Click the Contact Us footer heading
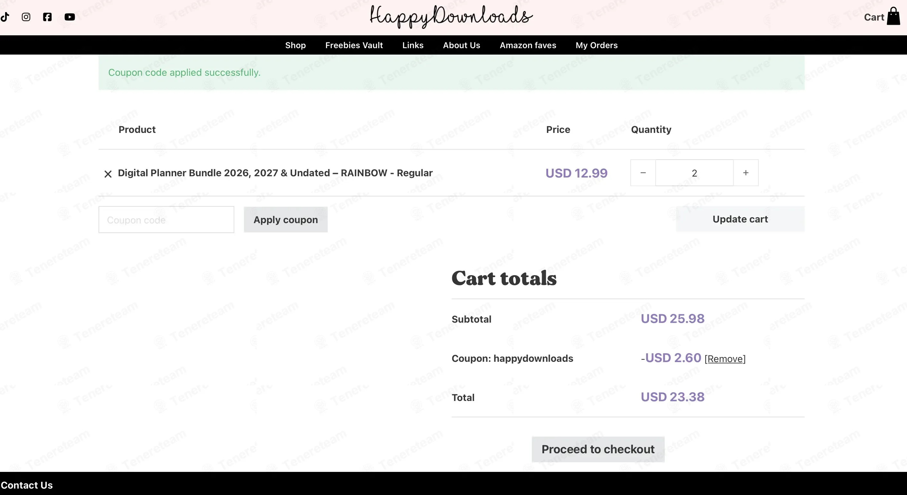Image resolution: width=907 pixels, height=495 pixels. pyautogui.click(x=26, y=485)
